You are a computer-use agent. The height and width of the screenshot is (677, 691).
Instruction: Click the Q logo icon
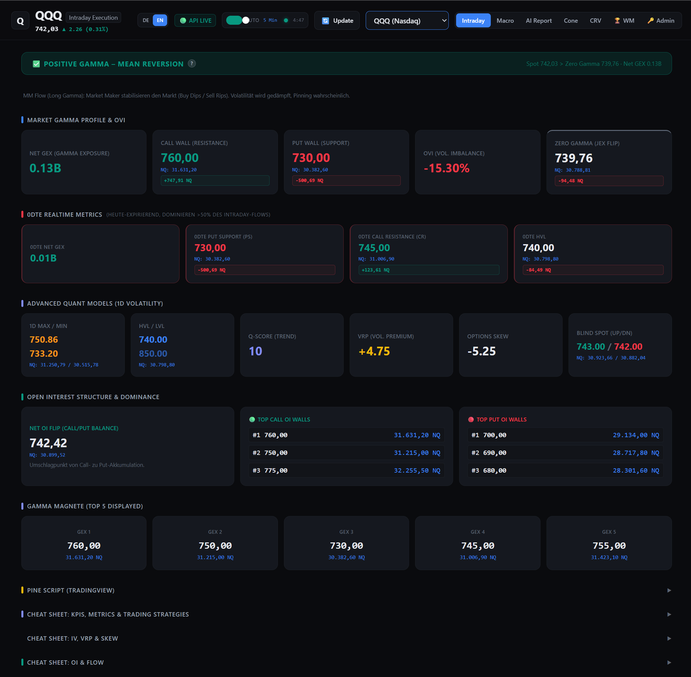pyautogui.click(x=20, y=21)
